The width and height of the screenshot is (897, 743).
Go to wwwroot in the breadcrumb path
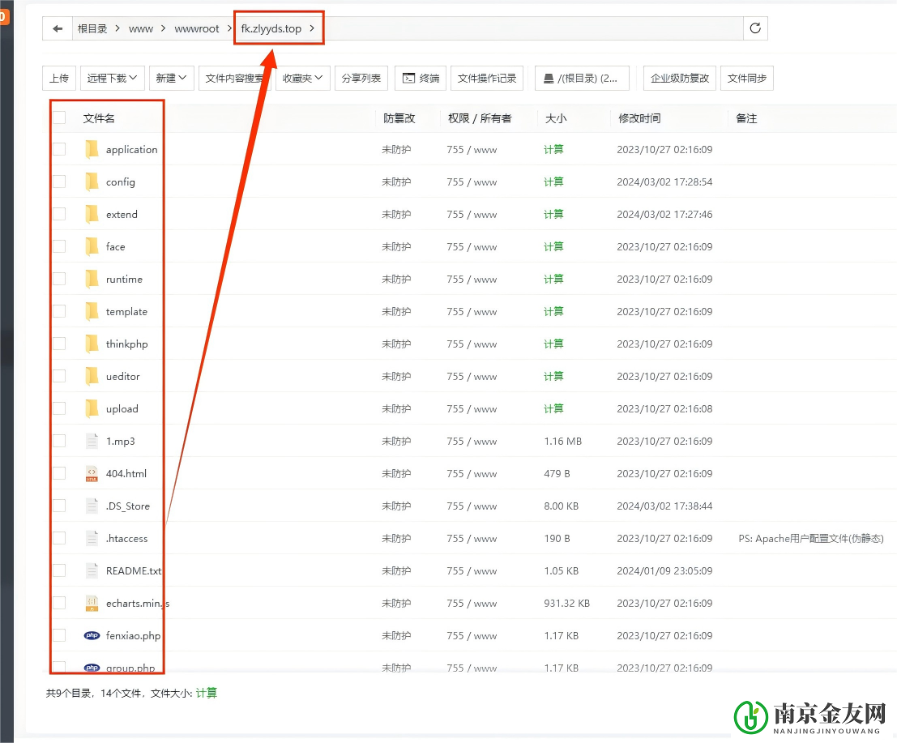[197, 28]
